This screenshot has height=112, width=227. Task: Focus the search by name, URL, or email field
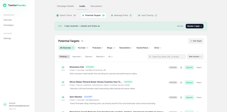(167, 56)
